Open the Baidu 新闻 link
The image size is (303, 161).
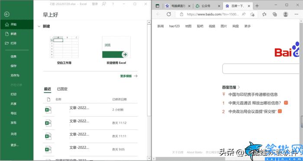coord(161,26)
